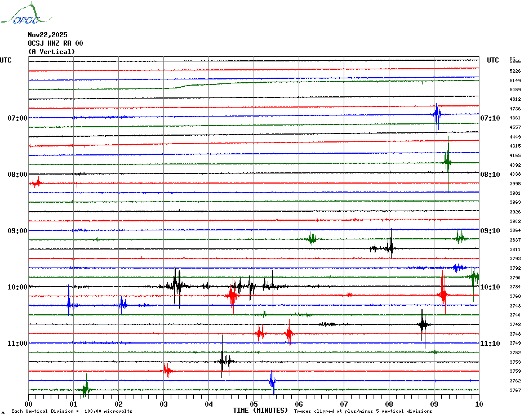Click the Each Vertical Division scale note
Image resolution: width=524 pixels, height=419 pixels.
pyautogui.click(x=72, y=411)
